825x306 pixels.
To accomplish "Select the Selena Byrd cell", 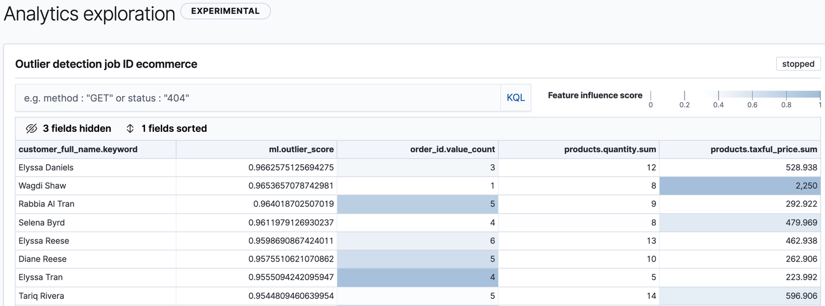I will tap(96, 223).
